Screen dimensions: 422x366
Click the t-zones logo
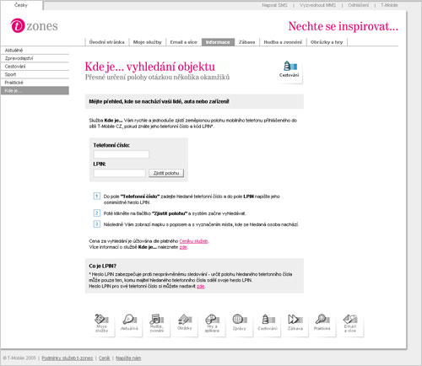[34, 25]
